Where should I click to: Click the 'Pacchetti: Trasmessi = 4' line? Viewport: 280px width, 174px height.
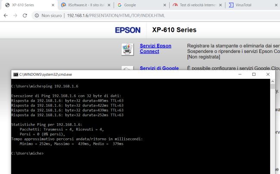click(x=62, y=129)
